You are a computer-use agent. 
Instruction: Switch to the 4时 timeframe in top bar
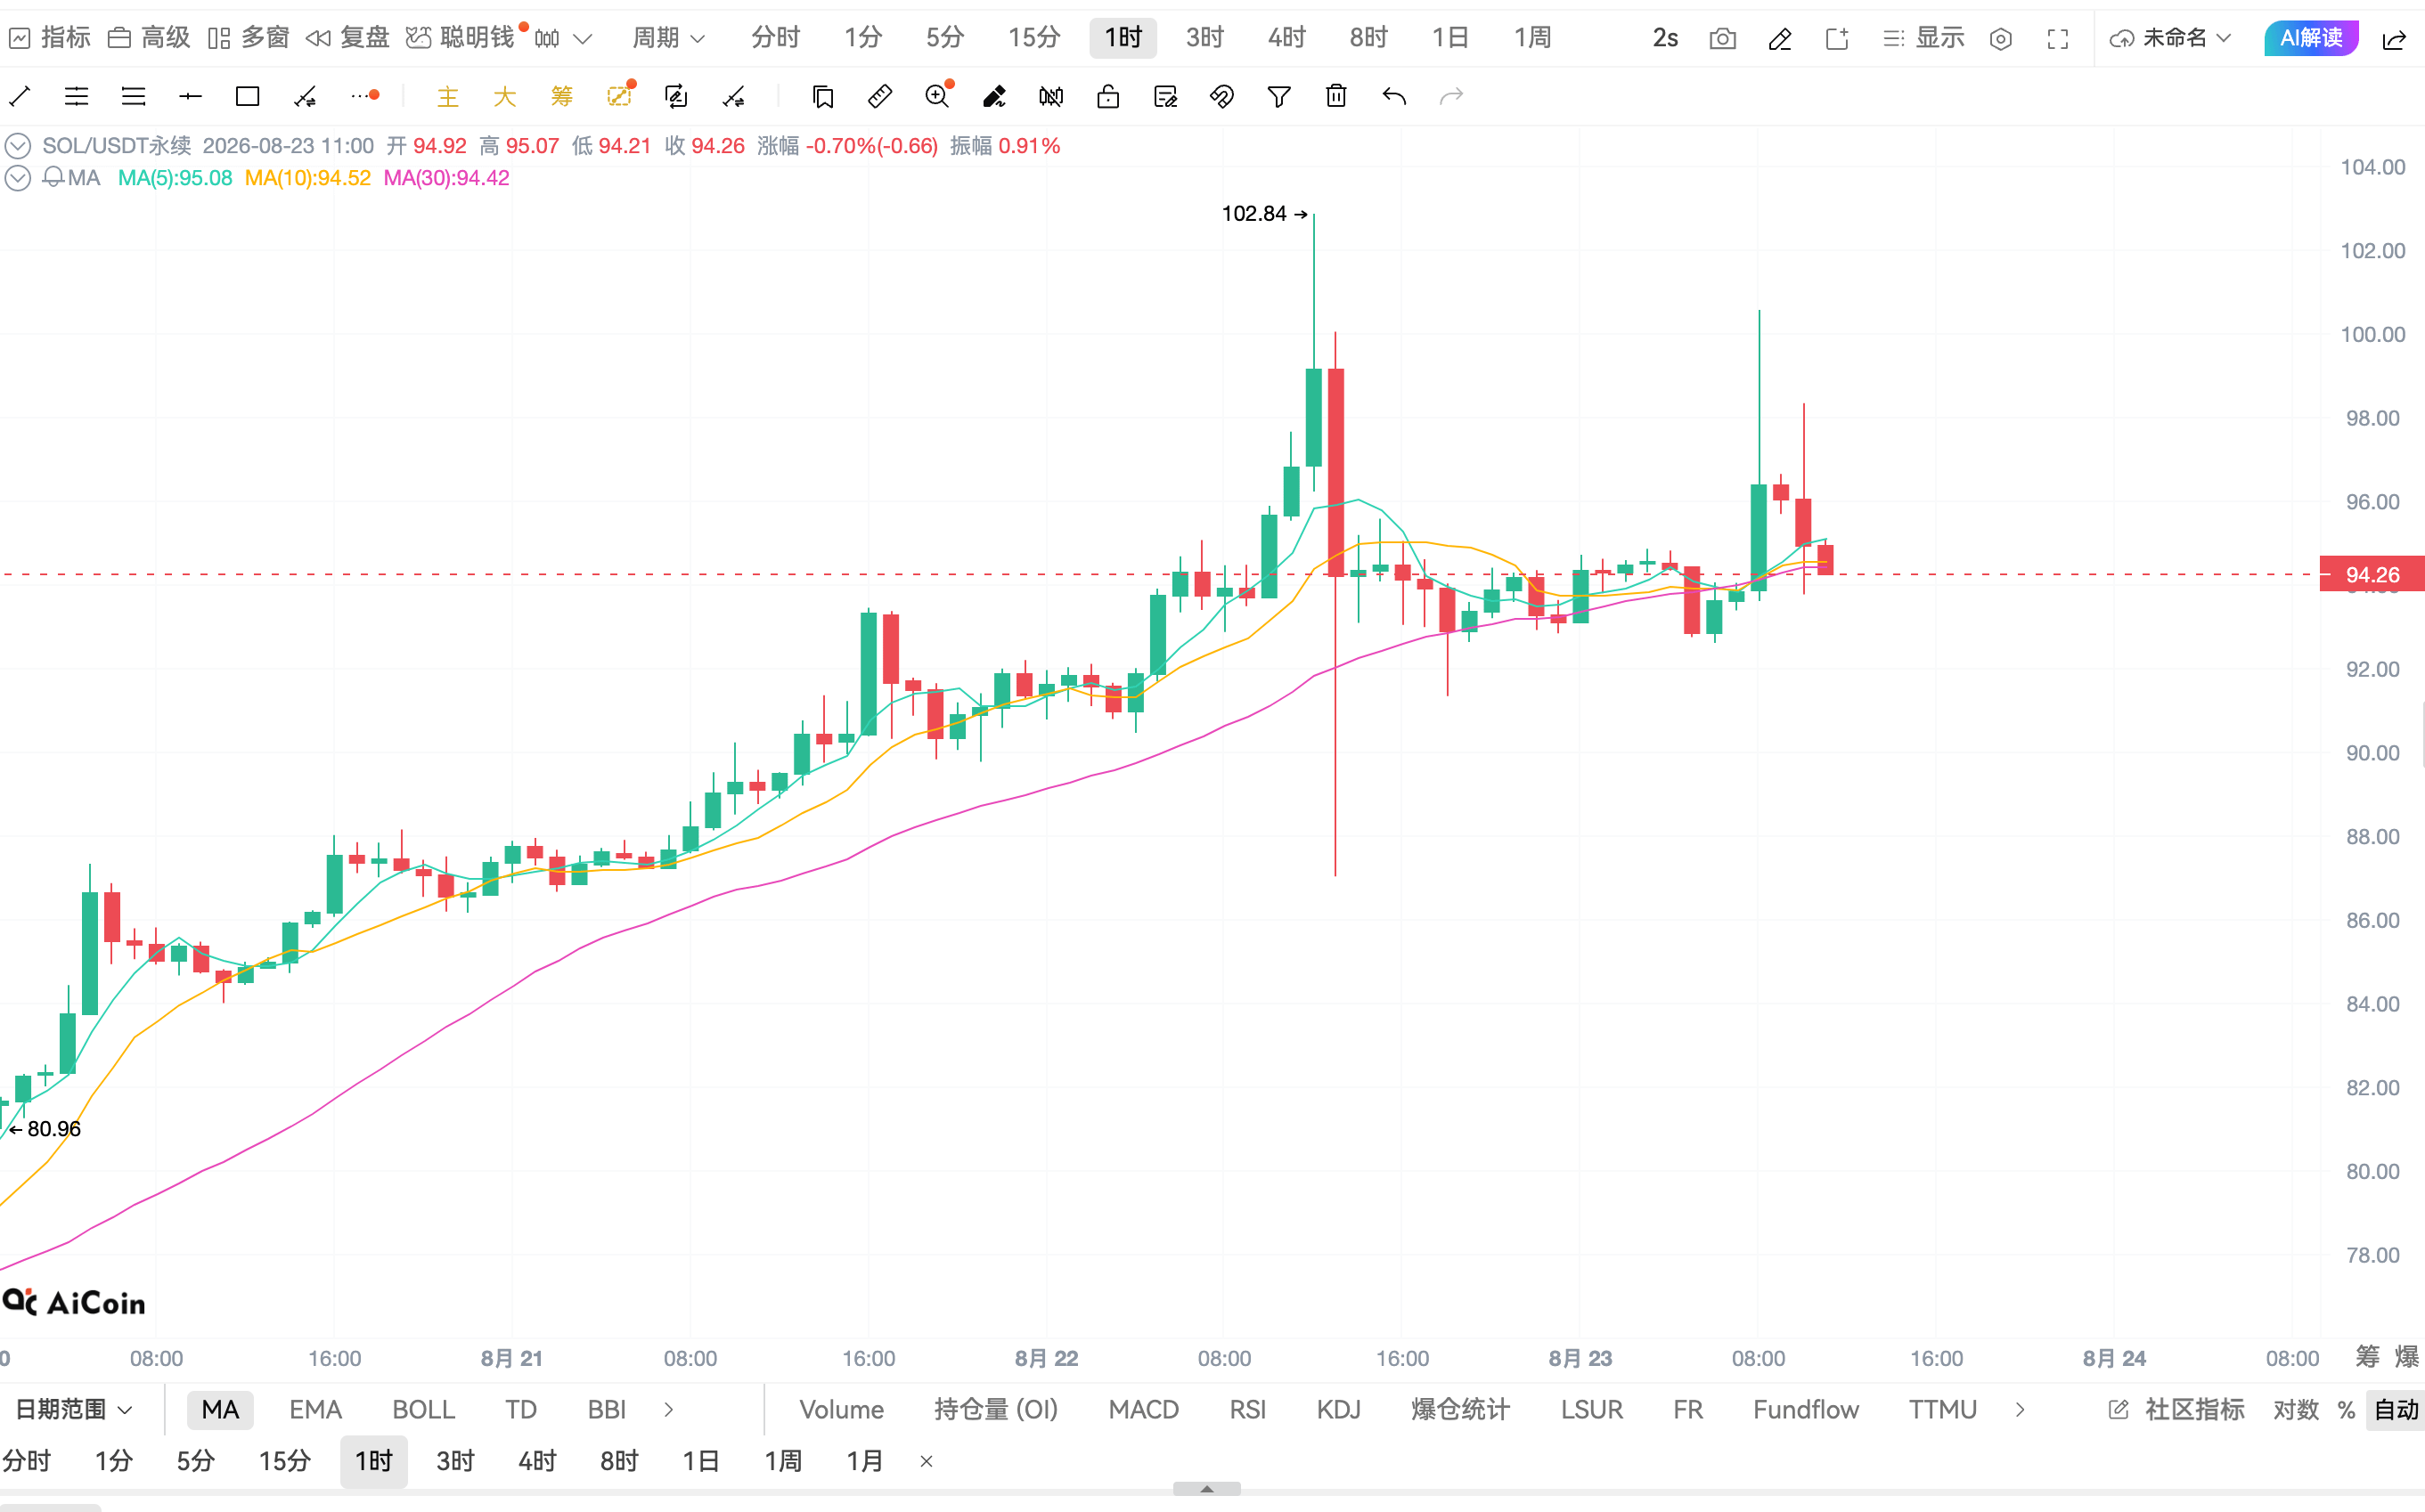click(x=1286, y=38)
